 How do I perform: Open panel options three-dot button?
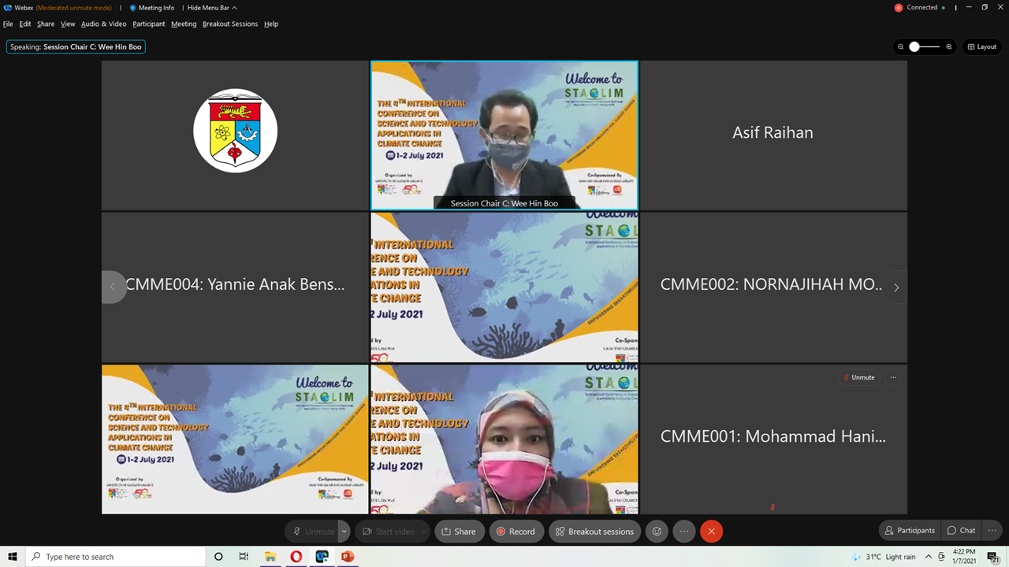click(992, 531)
